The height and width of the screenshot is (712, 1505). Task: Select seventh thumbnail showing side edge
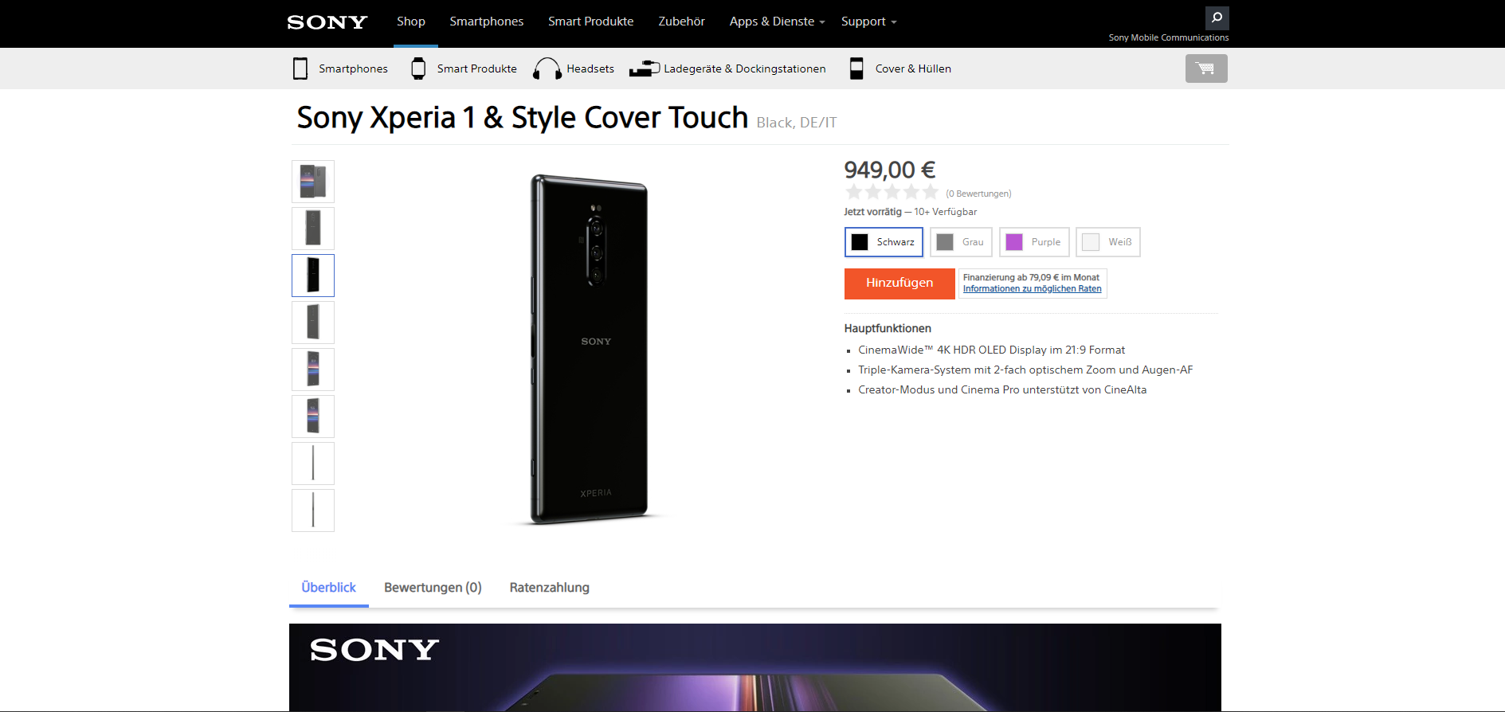click(x=313, y=464)
